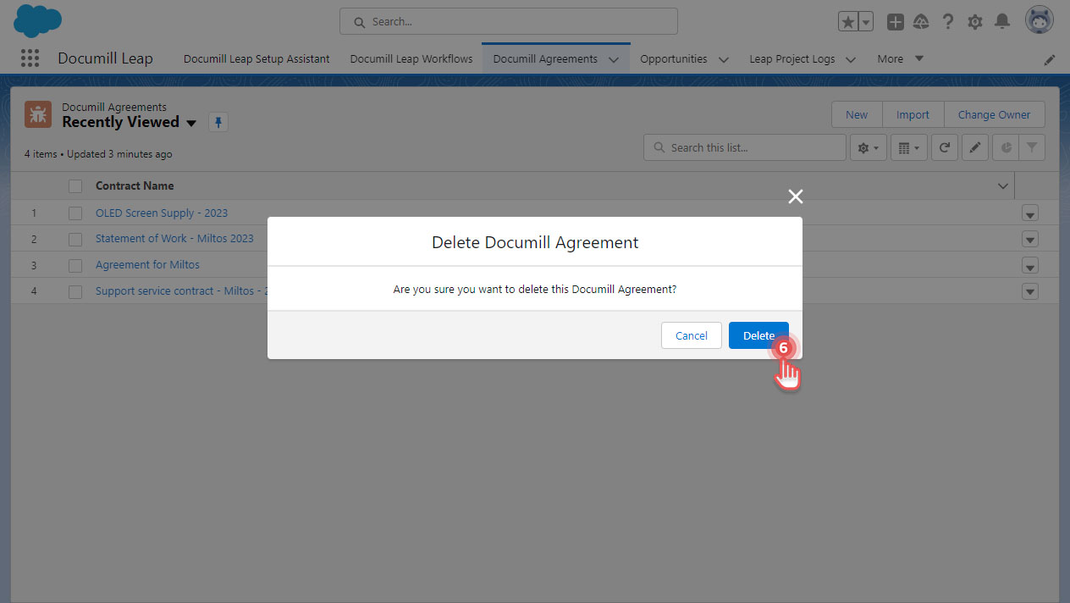The width and height of the screenshot is (1070, 603).
Task: Select all rows via header checkbox
Action: coord(74,185)
